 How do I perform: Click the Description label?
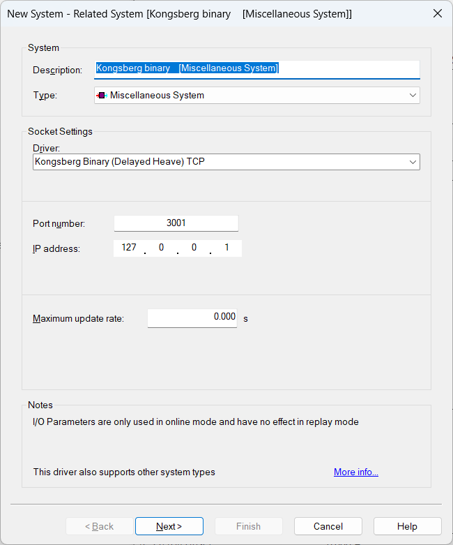[x=57, y=70]
